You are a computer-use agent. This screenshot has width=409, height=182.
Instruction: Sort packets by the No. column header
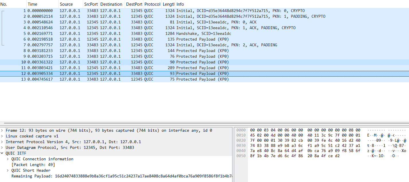pyautogui.click(x=13, y=4)
